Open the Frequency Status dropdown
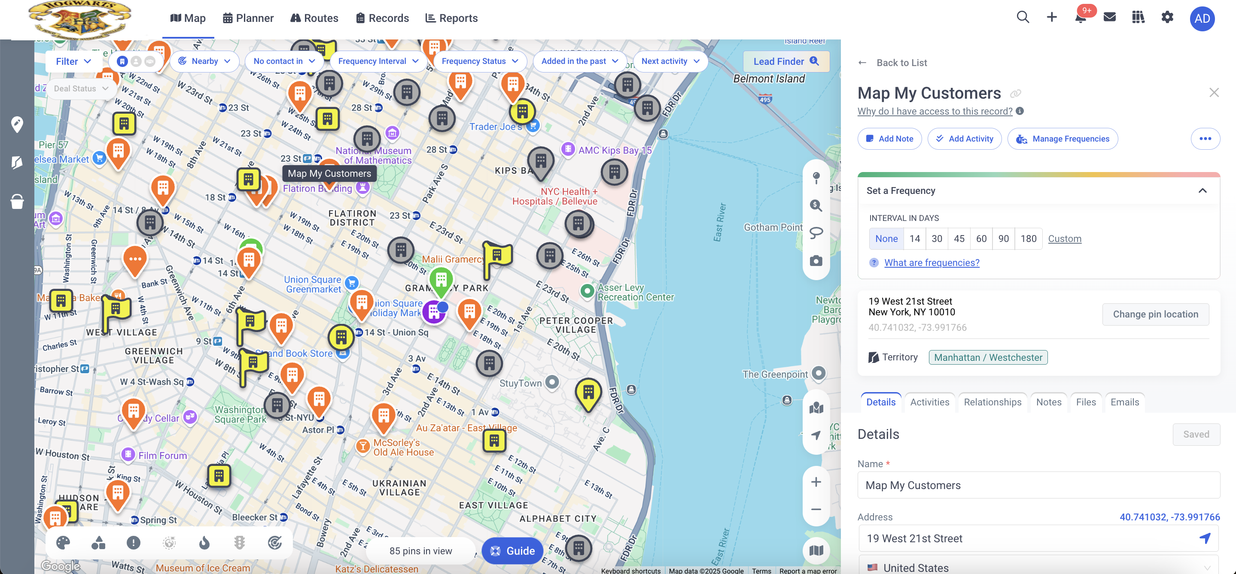Image resolution: width=1236 pixels, height=574 pixels. pyautogui.click(x=480, y=61)
